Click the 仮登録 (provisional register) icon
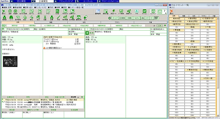 coord(15,12)
